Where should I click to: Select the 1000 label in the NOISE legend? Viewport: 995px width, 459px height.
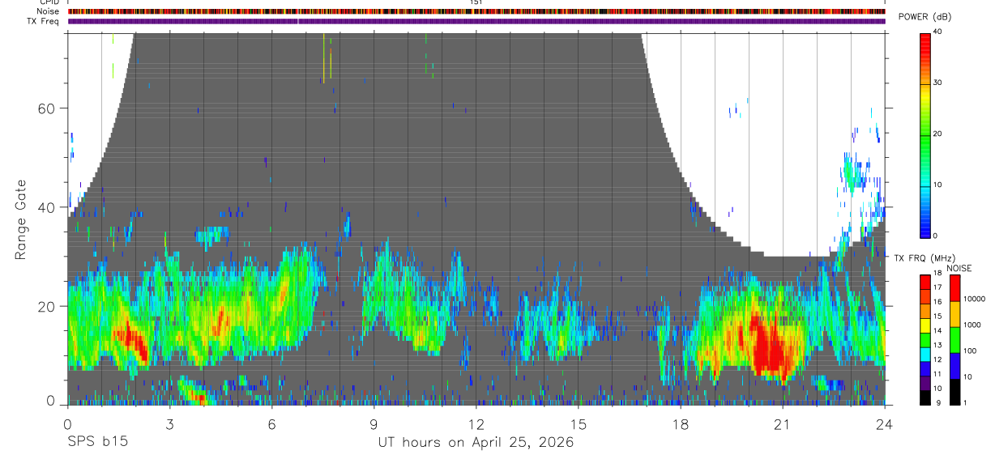[972, 325]
